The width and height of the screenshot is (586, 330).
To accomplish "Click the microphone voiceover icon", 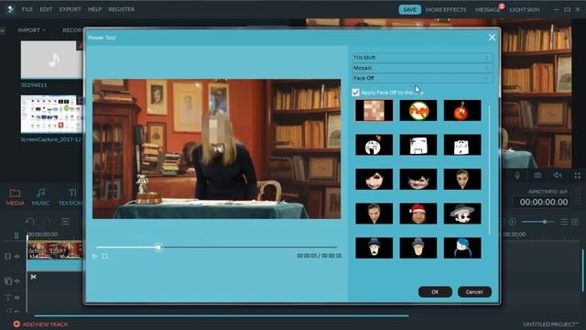I will [x=517, y=175].
